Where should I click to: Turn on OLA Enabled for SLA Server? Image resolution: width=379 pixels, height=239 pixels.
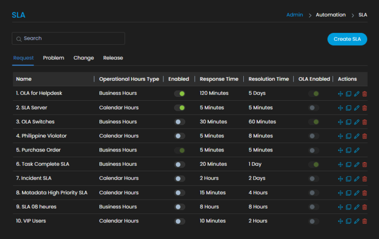[x=313, y=108]
